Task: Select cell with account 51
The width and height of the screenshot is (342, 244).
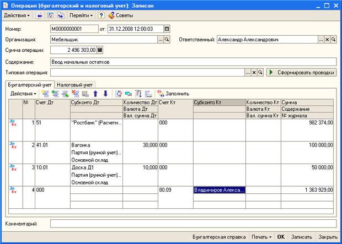Action: tap(52, 130)
